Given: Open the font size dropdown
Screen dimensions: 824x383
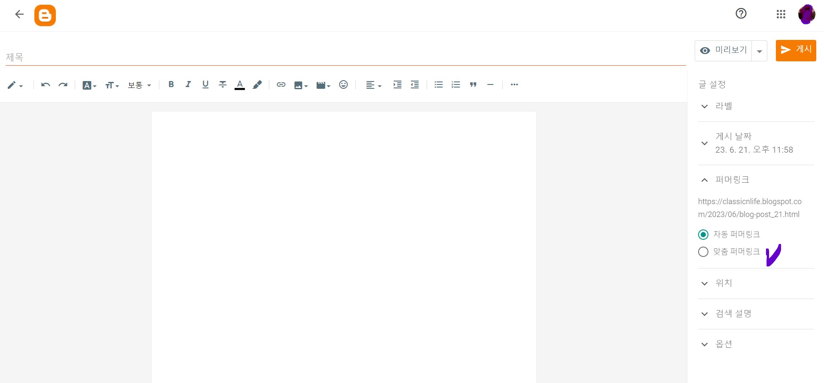Looking at the screenshot, I should pos(112,85).
